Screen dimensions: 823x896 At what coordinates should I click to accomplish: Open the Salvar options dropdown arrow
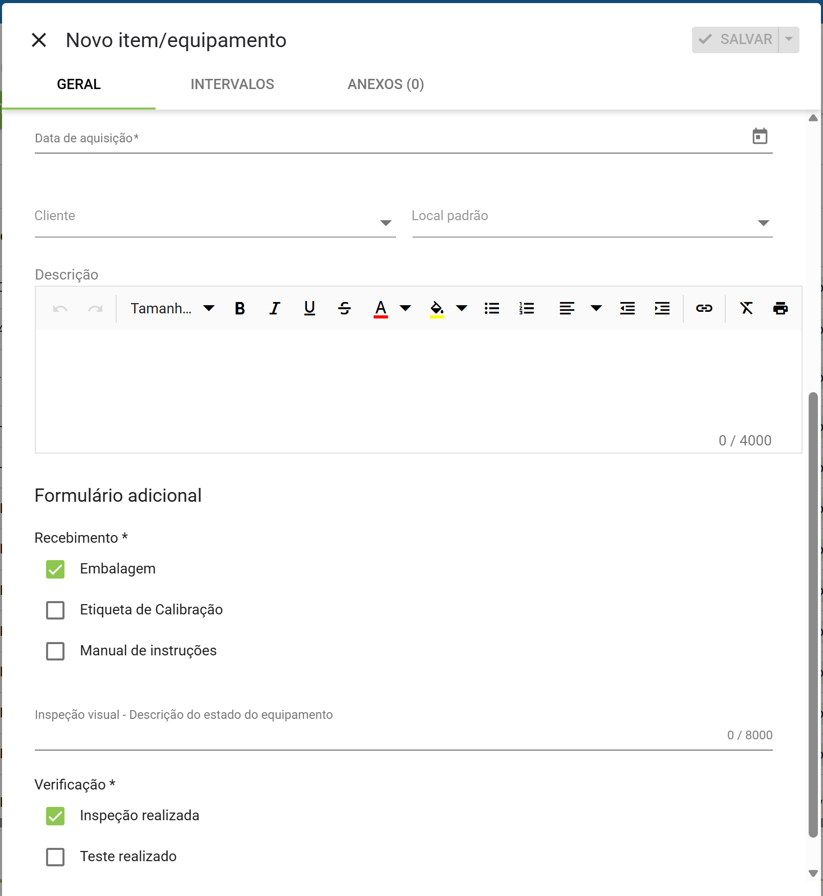coord(789,40)
